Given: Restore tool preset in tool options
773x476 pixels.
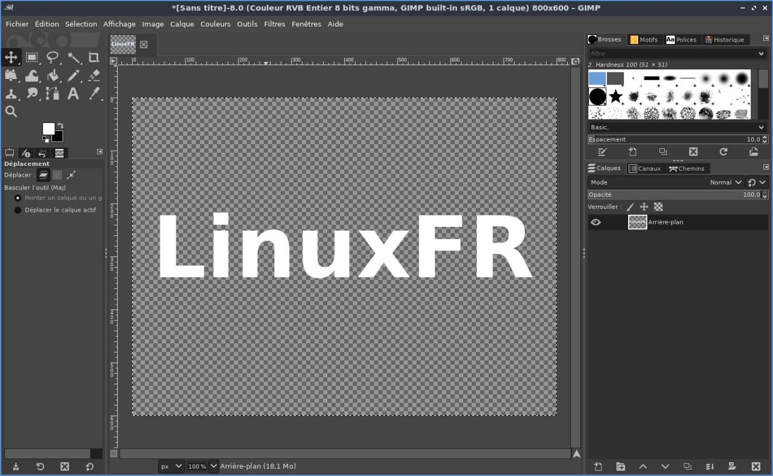Looking at the screenshot, I should pos(40,466).
